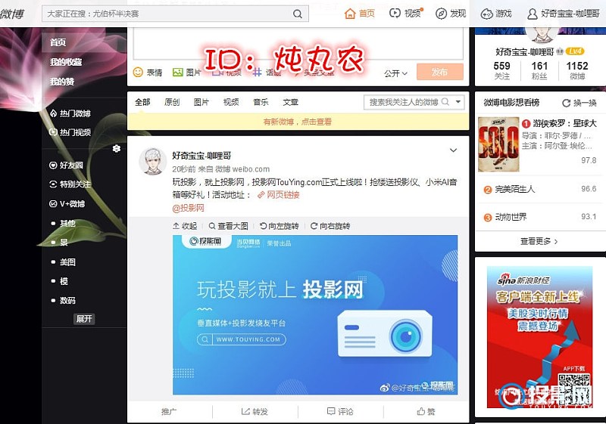This screenshot has width=606, height=424.
Task: Open the 首页 home icon in header
Action: pos(350,14)
